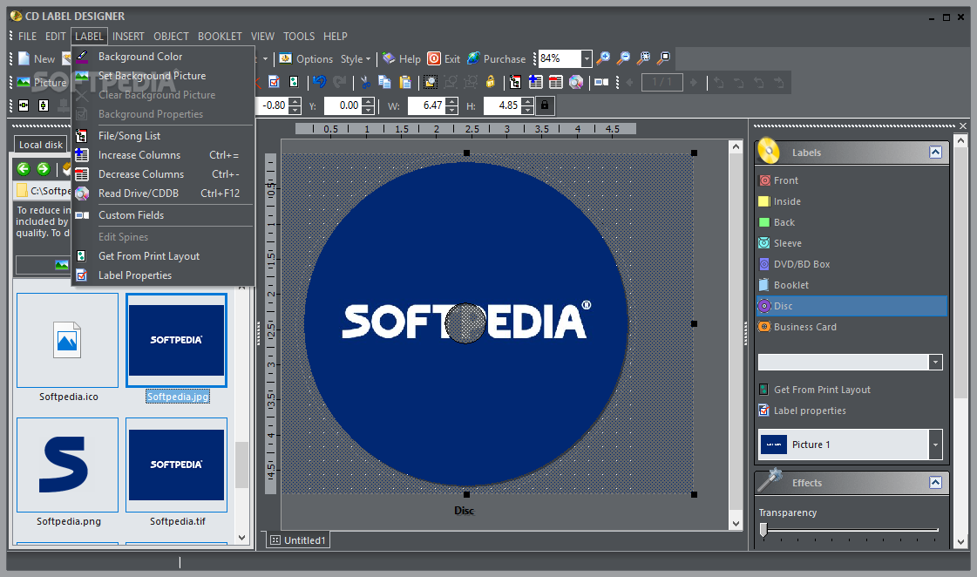This screenshot has height=577, width=977.
Task: Click the Zoom In magnifier icon
Action: click(x=602, y=58)
